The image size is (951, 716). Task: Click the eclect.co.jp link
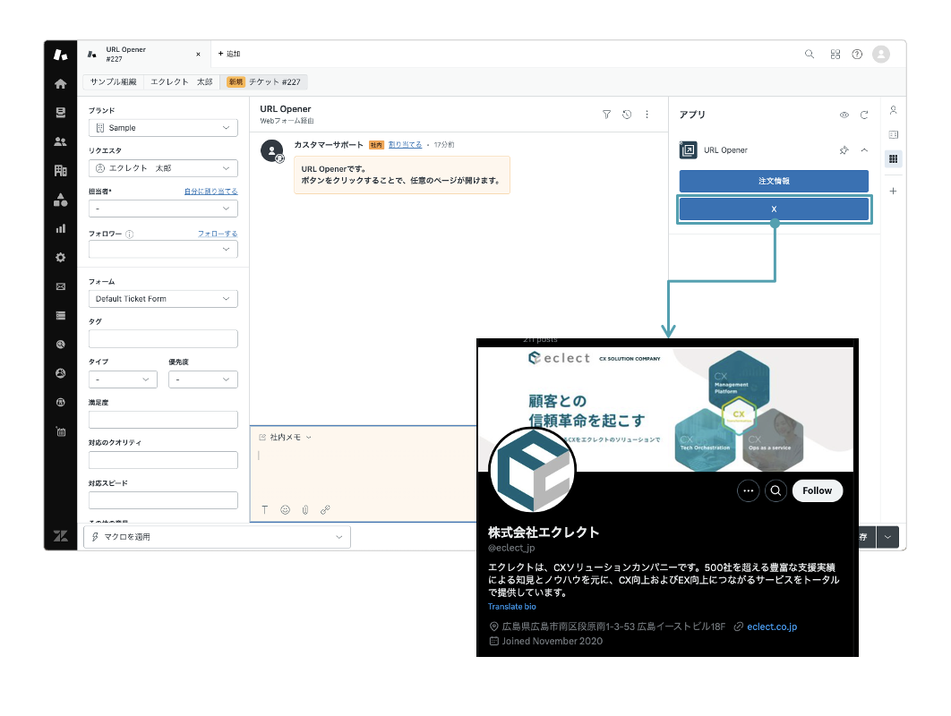771,627
